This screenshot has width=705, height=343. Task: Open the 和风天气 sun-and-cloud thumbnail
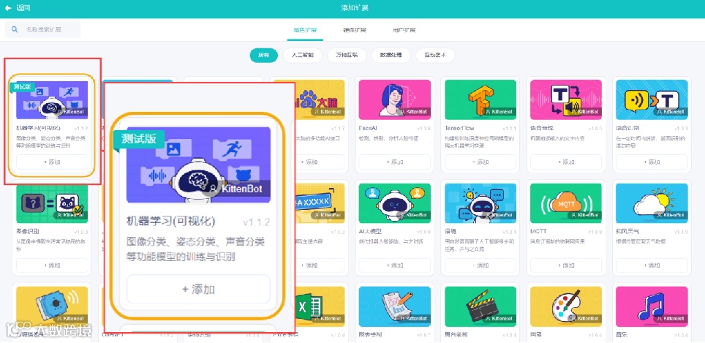(x=652, y=203)
